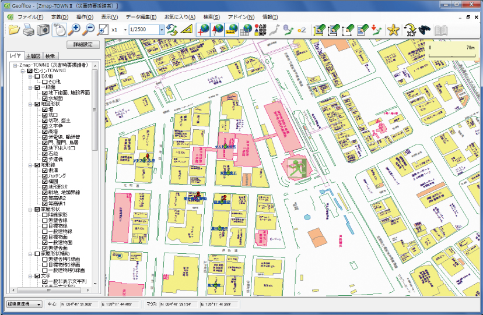Switch to the 検索 tab
Screen dimensions: 483x315
[50, 56]
